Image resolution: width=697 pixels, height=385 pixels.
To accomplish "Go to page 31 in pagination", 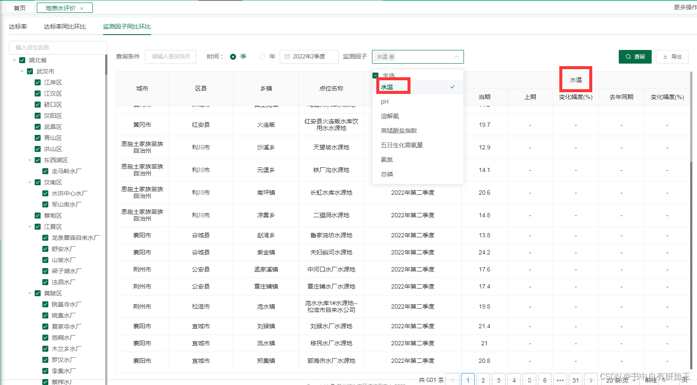I will click(x=576, y=380).
